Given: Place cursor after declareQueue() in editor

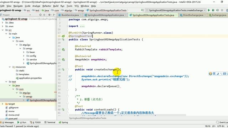Looking at the screenshot, I should [x=120, y=86].
